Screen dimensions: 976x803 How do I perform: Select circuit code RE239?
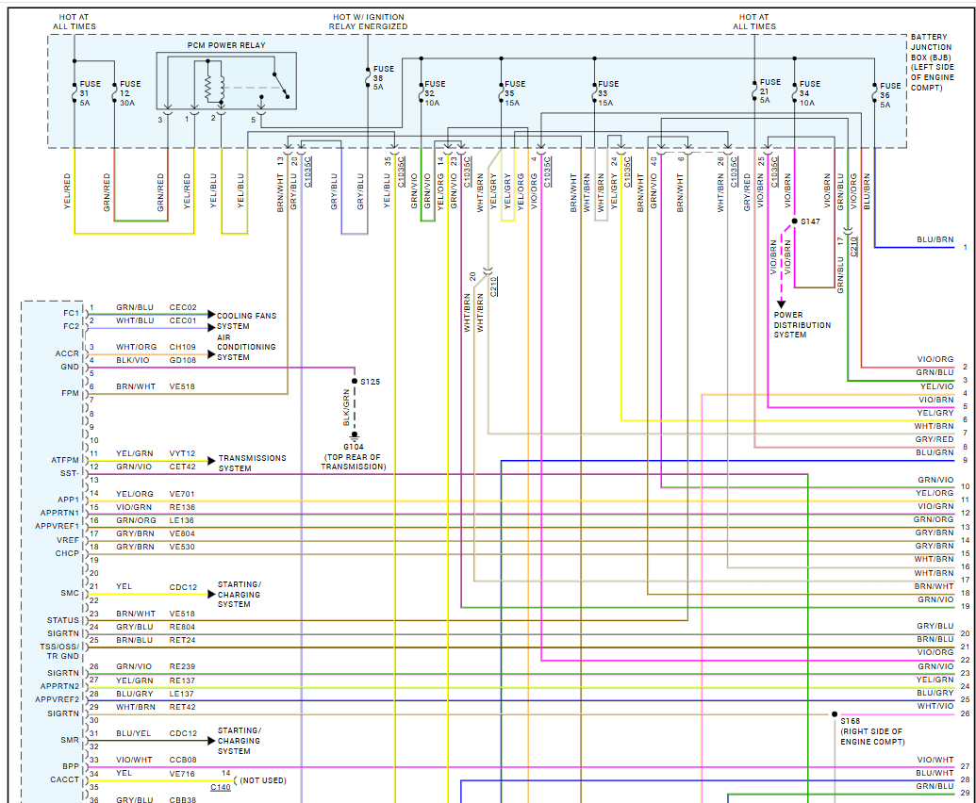click(x=182, y=666)
